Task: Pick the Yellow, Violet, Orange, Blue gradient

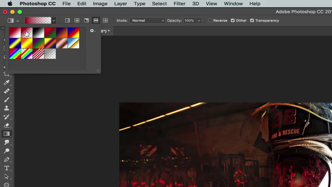Action: pyautogui.click(x=50, y=43)
